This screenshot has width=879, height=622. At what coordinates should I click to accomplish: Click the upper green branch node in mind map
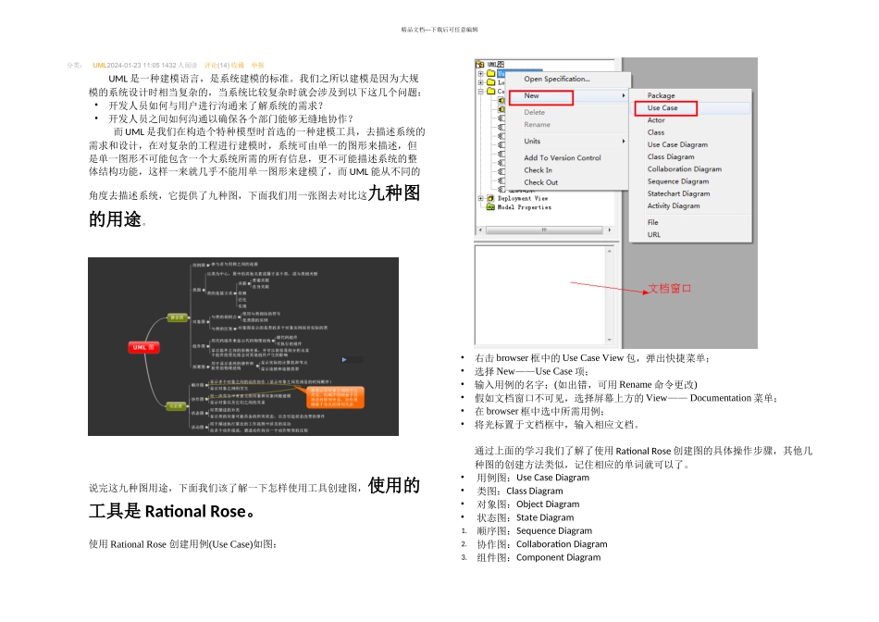pos(177,318)
